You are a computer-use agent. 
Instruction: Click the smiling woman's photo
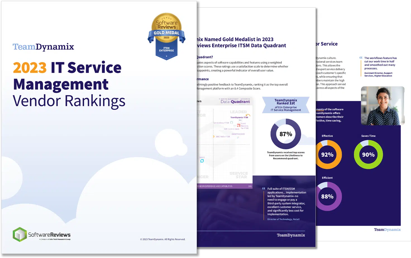[x=383, y=105]
